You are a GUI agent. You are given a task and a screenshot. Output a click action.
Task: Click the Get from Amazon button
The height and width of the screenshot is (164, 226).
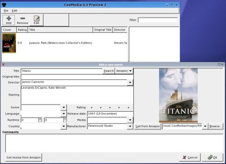click(147, 126)
